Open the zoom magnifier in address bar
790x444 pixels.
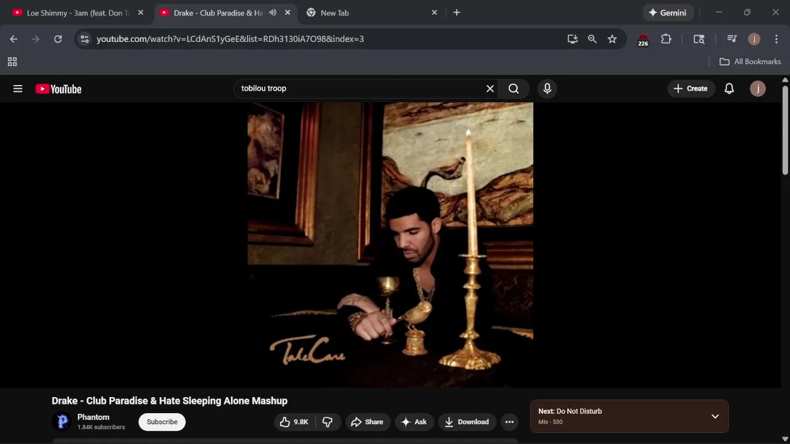(592, 39)
